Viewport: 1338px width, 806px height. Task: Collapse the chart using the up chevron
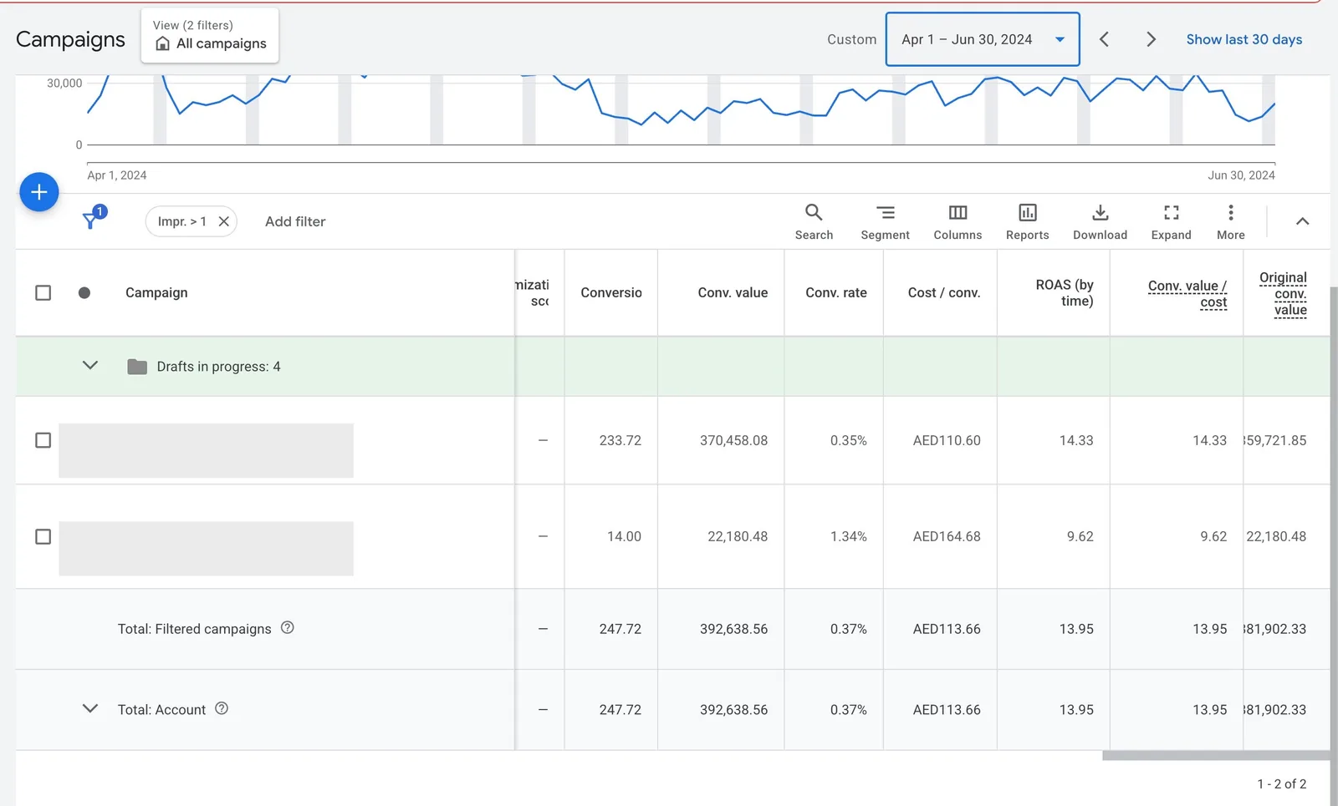pos(1302,221)
